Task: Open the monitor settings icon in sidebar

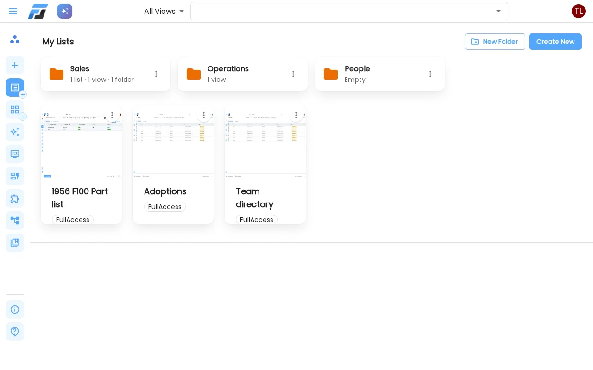Action: 15,154
